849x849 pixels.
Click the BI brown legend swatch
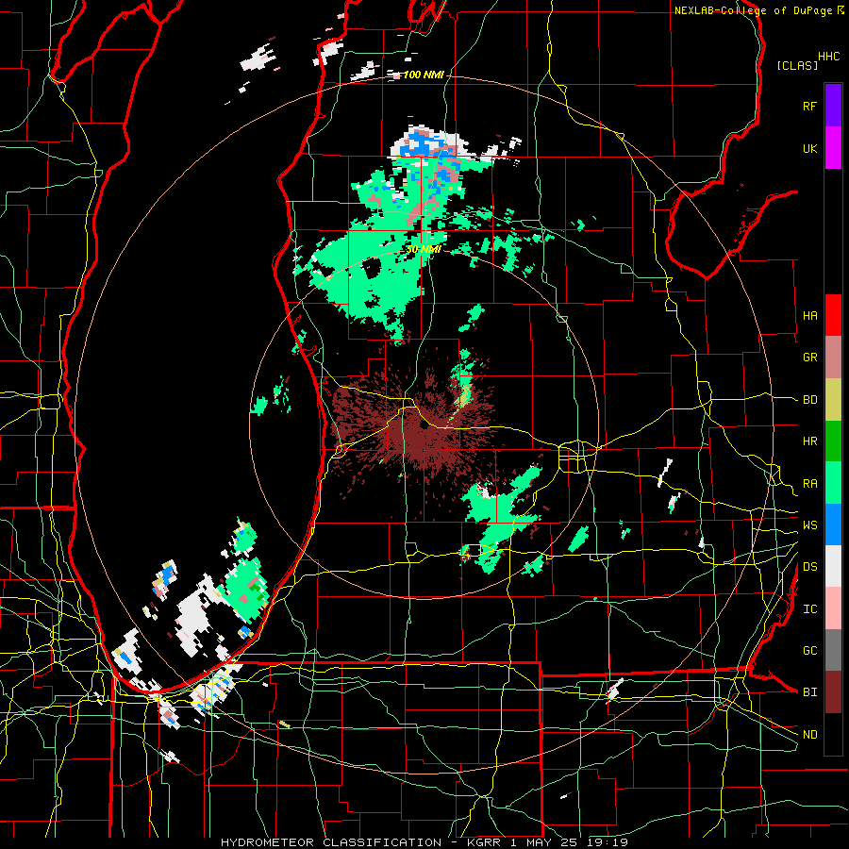833,692
